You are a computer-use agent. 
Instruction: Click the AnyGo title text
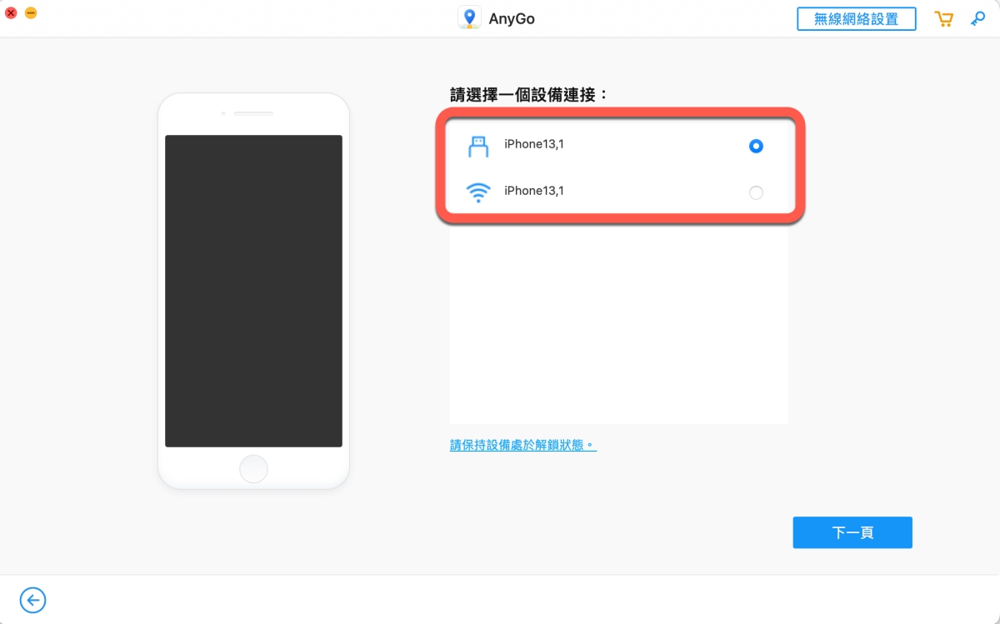[512, 19]
